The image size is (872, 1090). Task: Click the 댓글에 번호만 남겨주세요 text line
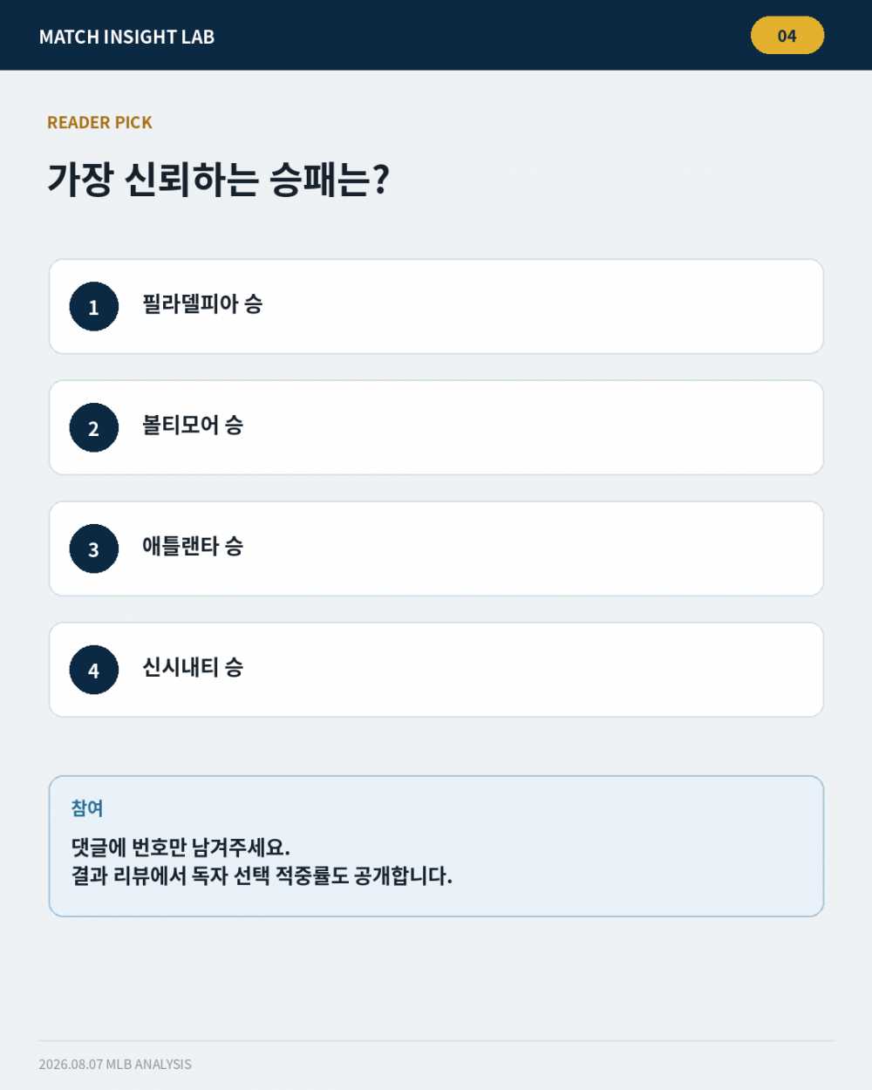coord(181,848)
